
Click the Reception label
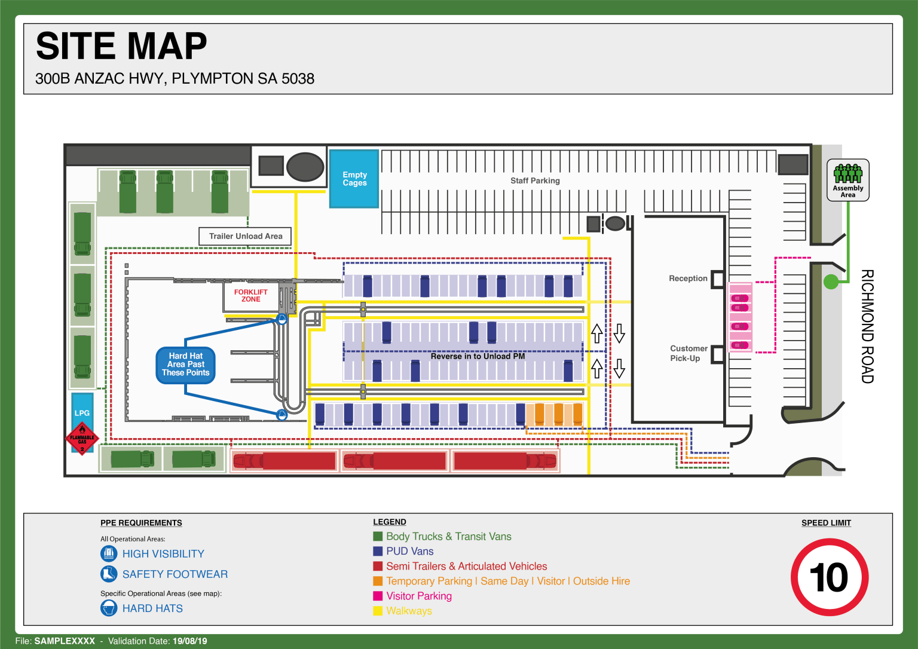coord(688,278)
